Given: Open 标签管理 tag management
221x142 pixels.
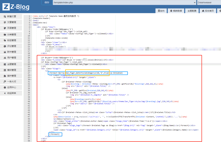Looking at the screenshot, I should click(x=11, y=40).
